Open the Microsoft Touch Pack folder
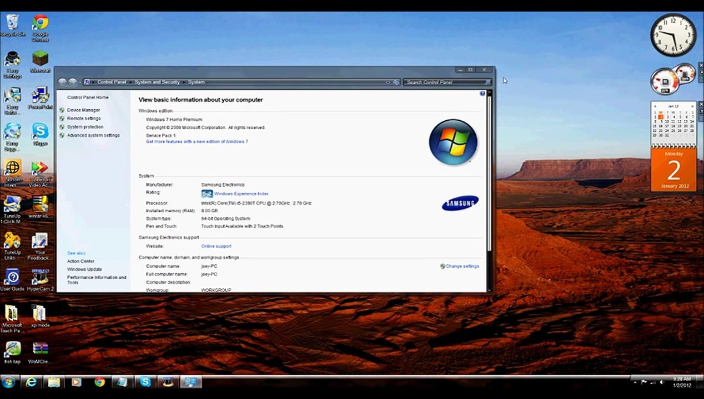The image size is (704, 399). [x=12, y=319]
